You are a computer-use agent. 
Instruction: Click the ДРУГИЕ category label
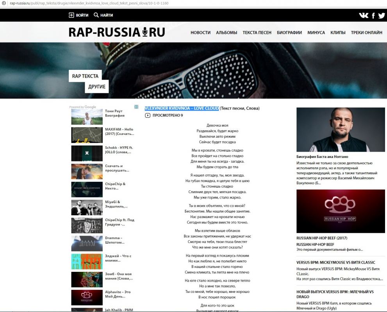[x=96, y=87]
